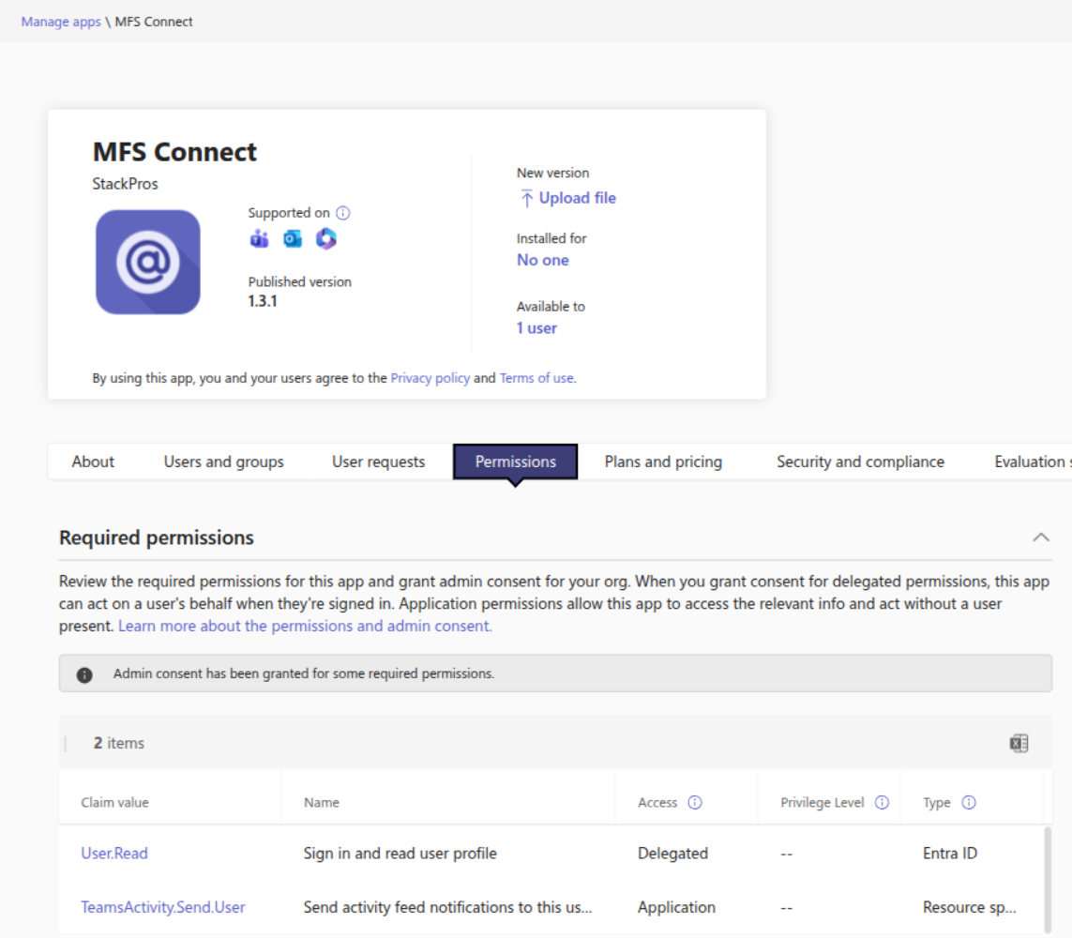1072x938 pixels.
Task: Show info tooltip for Type column
Action: (969, 803)
